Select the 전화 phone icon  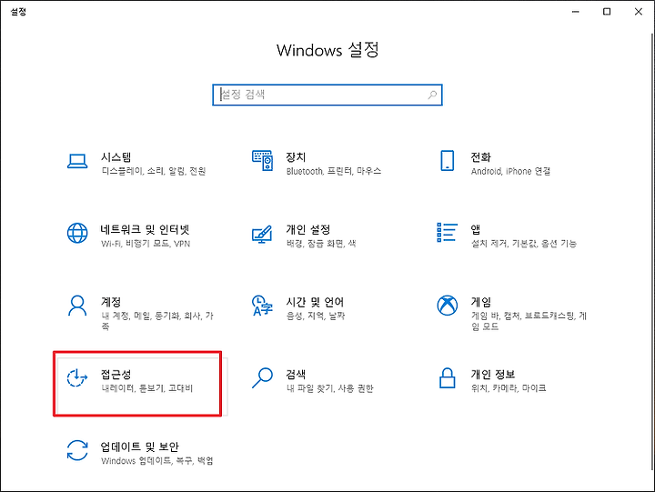(448, 161)
